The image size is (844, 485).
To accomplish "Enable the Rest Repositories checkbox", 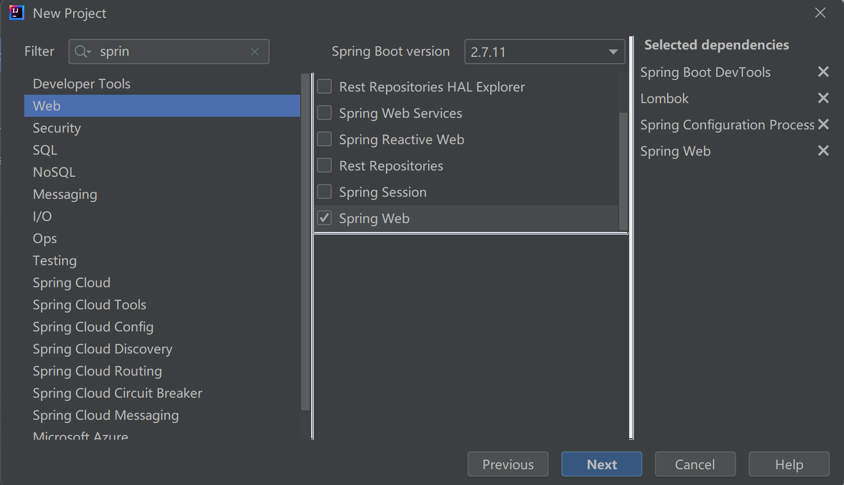I will (x=324, y=165).
